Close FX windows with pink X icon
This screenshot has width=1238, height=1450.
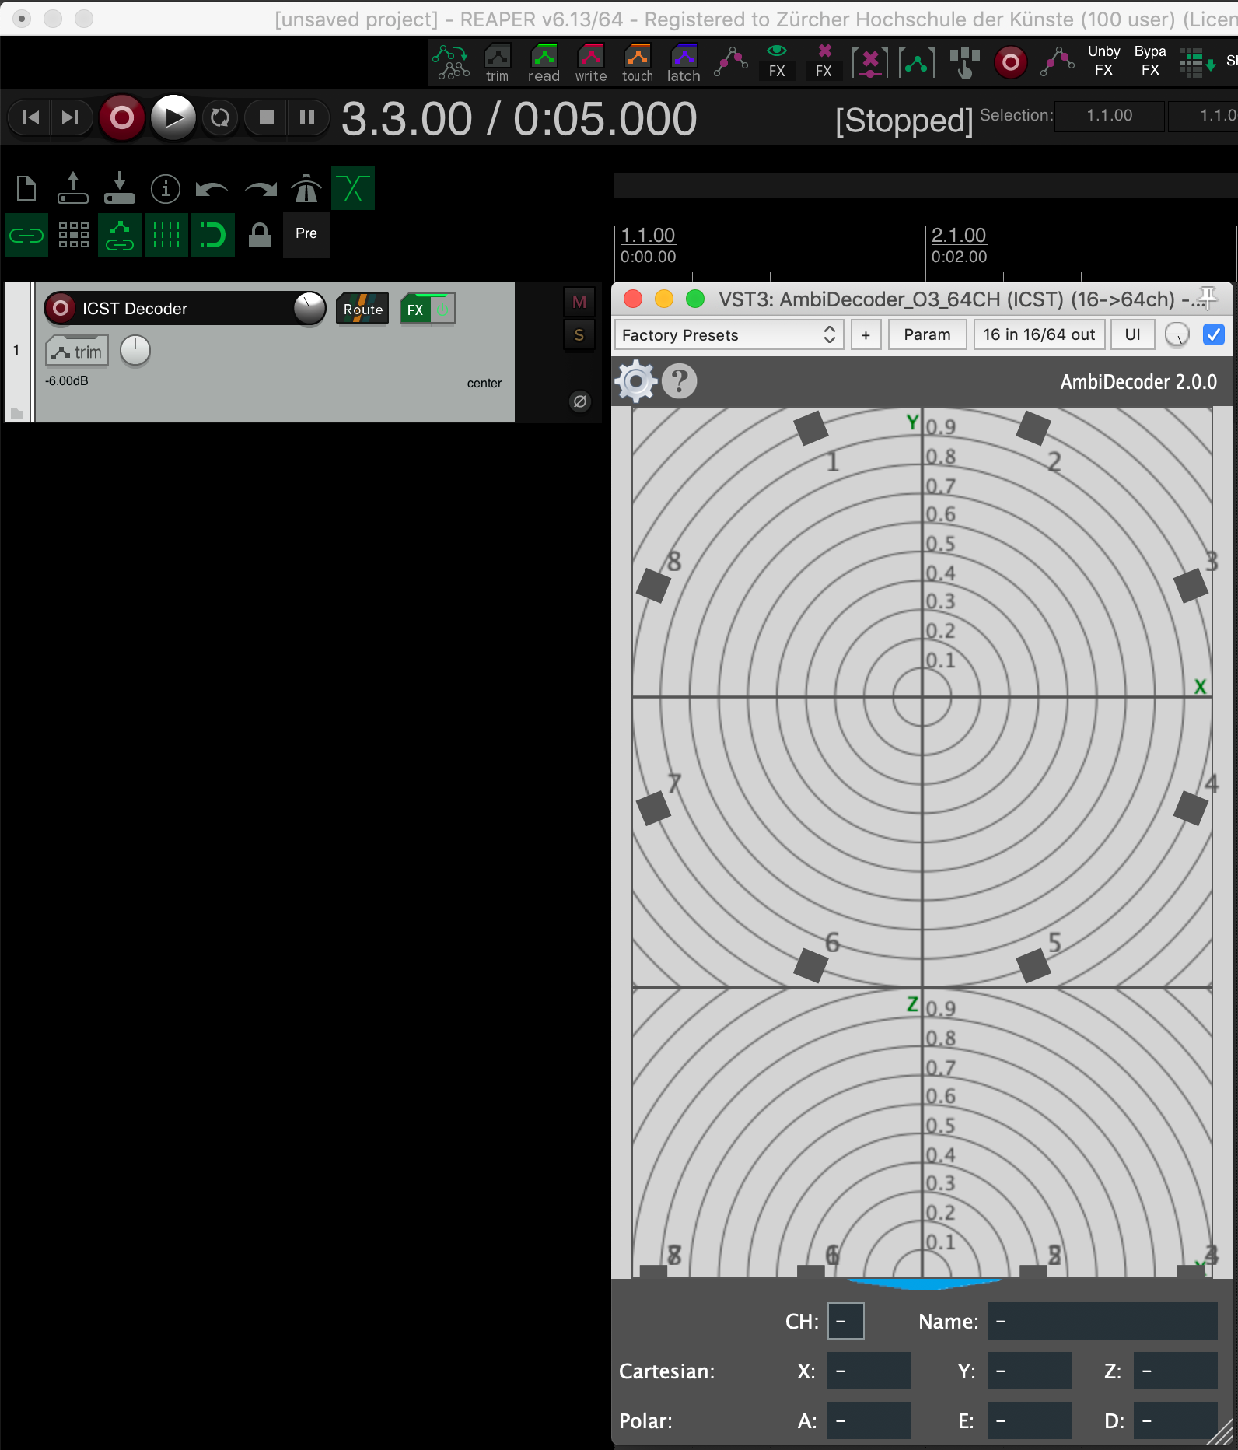click(824, 62)
